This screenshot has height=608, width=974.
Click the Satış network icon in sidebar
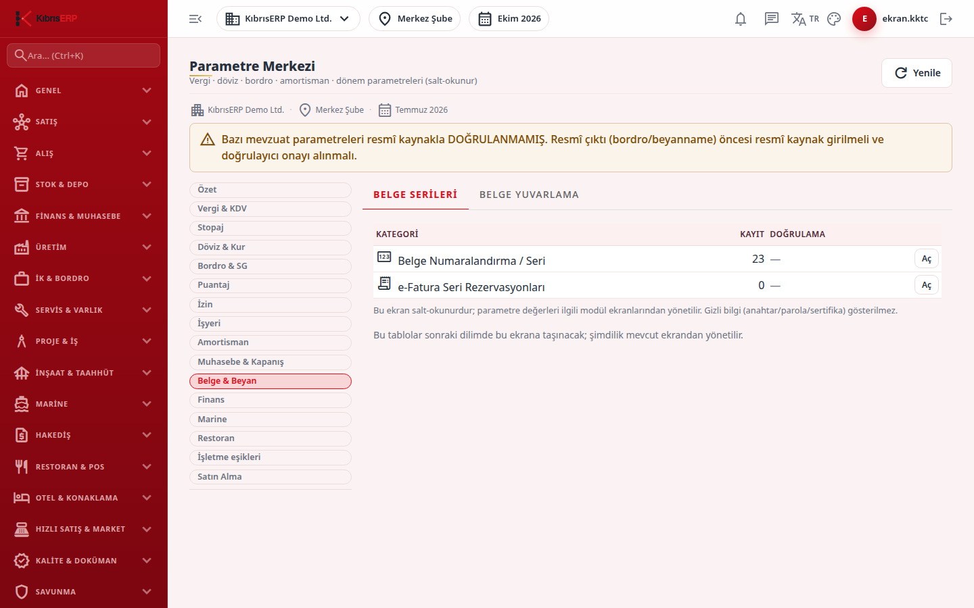(22, 122)
